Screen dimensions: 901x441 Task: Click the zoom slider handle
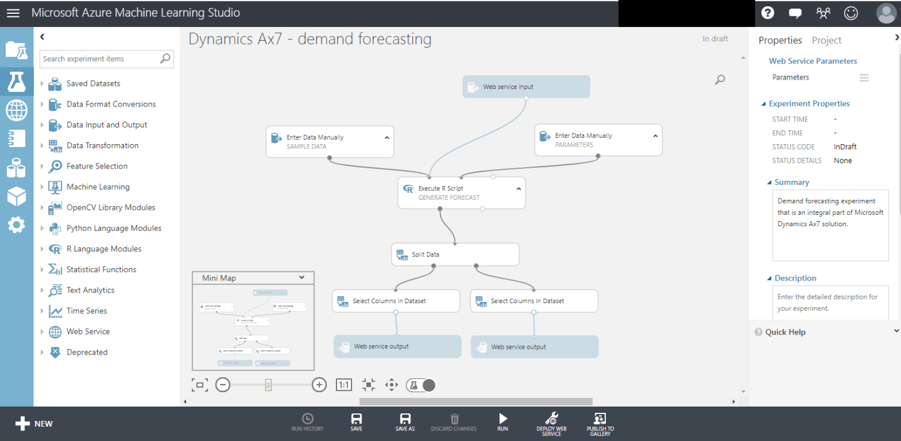click(x=268, y=385)
